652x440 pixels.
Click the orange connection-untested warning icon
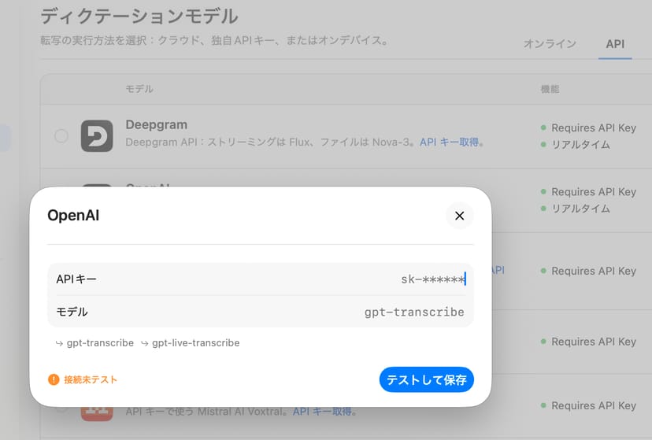point(54,379)
